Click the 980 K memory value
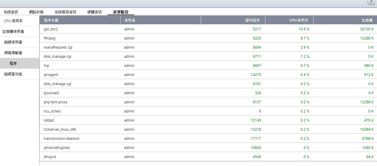 point(369,66)
